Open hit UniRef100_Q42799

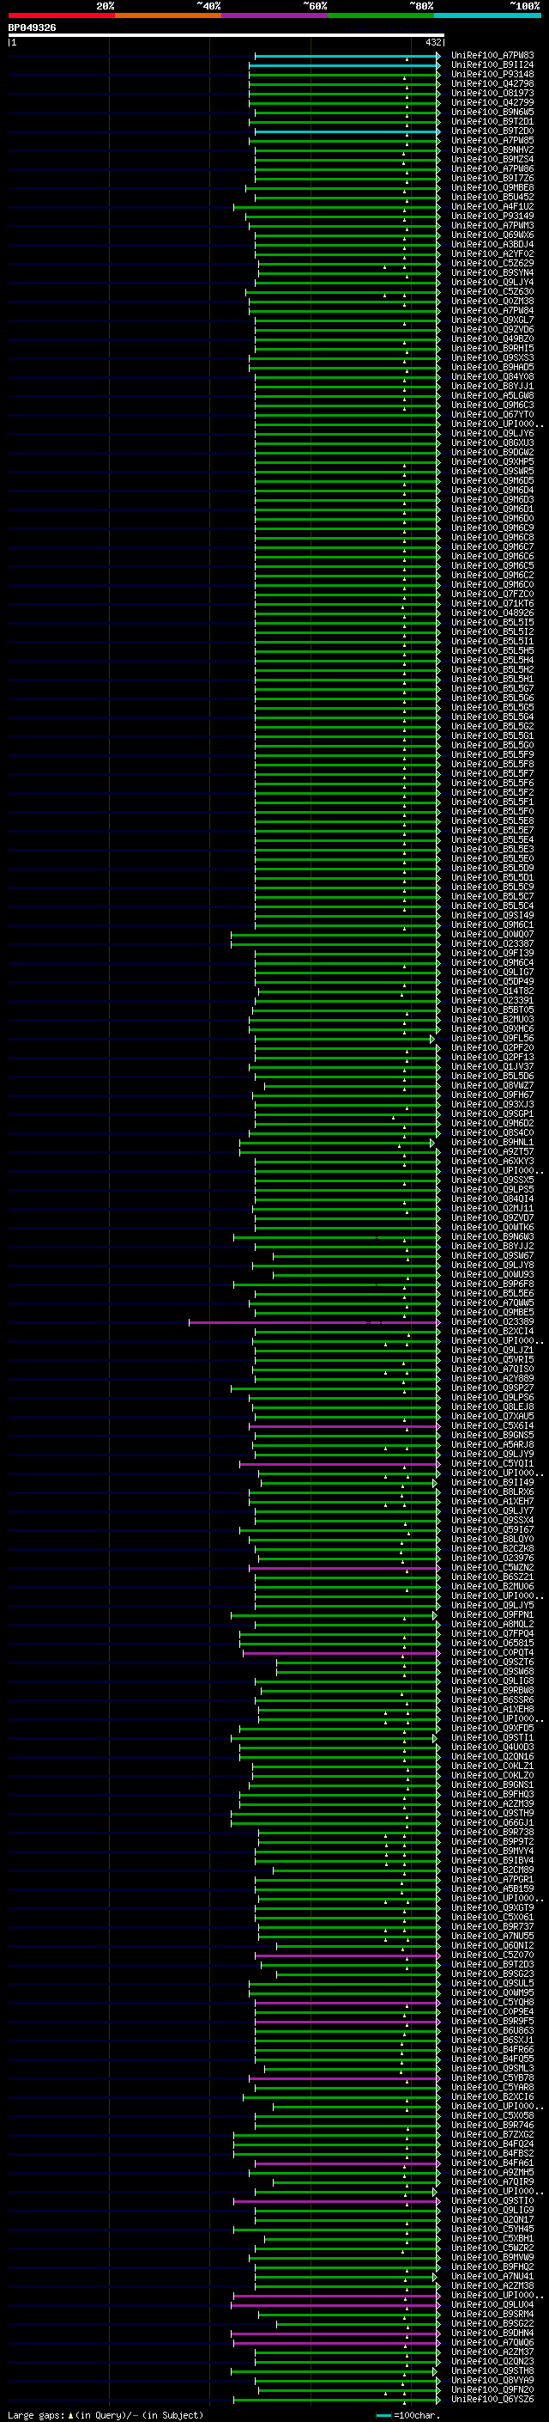[492, 102]
